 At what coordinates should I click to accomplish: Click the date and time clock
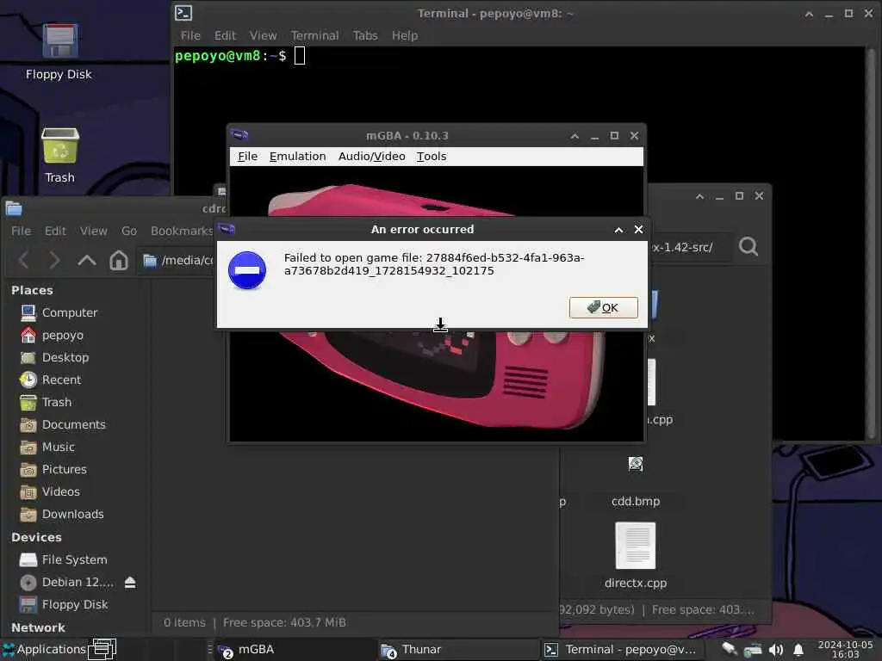[x=845, y=649]
